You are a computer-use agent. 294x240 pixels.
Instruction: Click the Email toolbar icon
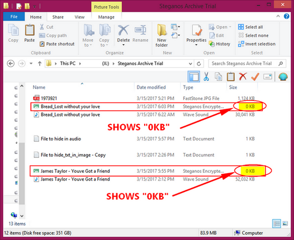point(268,76)
